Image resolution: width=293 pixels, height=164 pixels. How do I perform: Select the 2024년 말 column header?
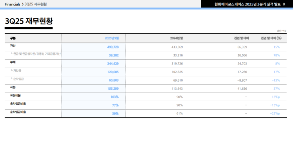177,38
